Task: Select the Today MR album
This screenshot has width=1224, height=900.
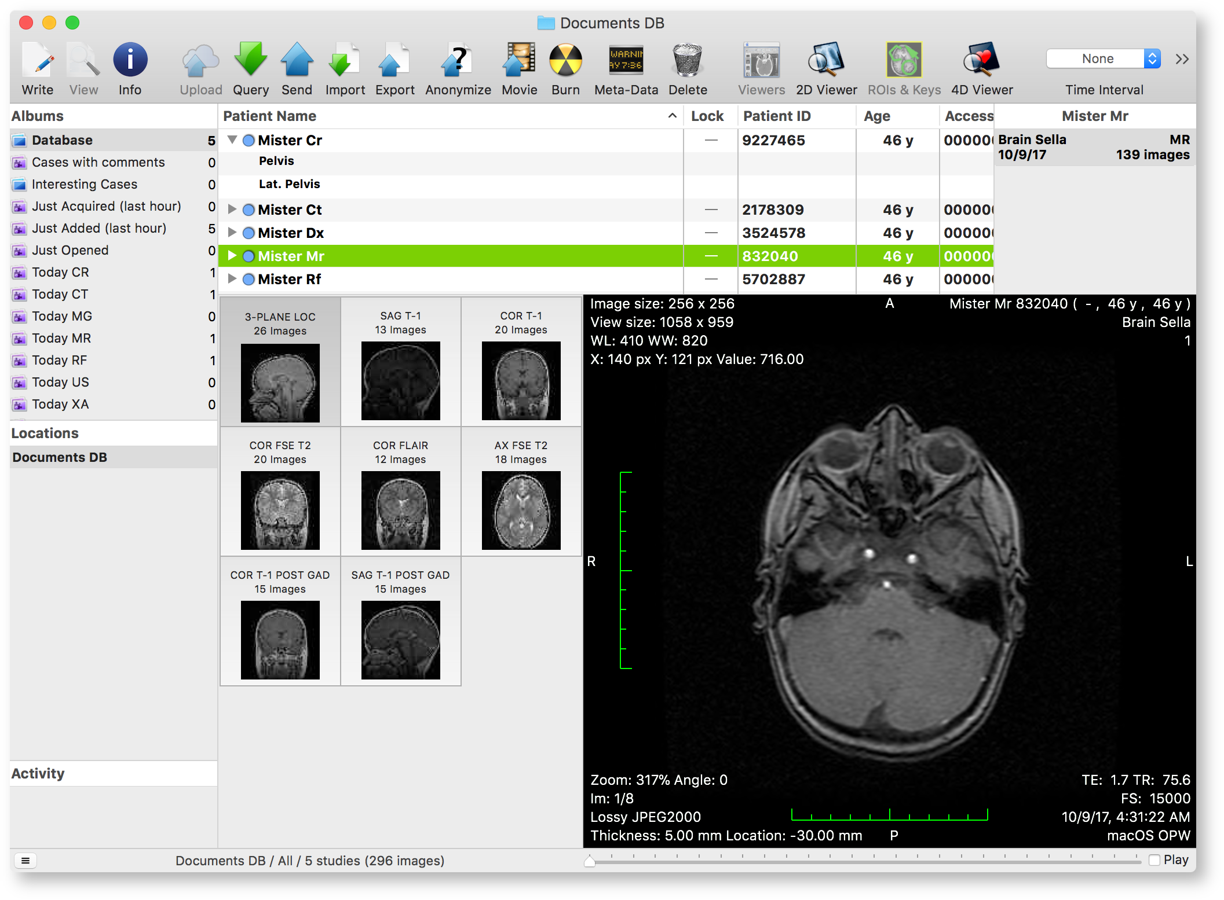Action: [x=61, y=339]
